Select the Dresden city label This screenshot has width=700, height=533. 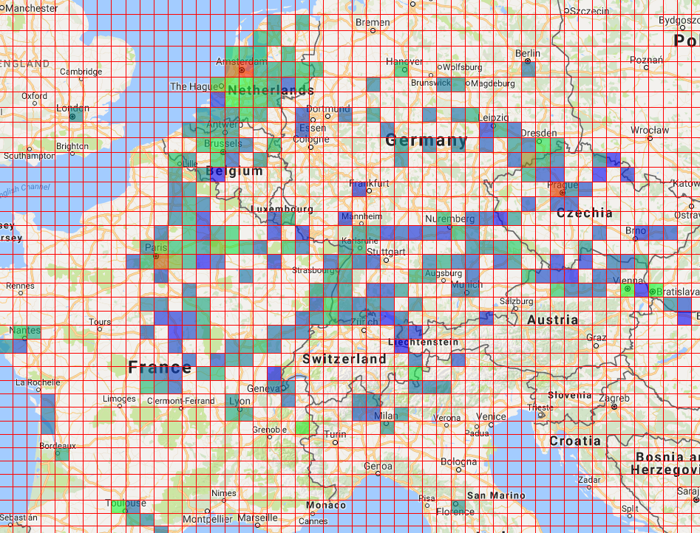click(x=539, y=133)
